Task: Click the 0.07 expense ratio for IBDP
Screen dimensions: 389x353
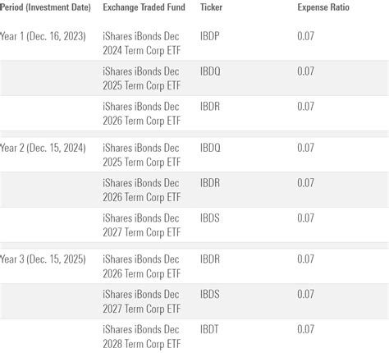Action: tap(305, 36)
